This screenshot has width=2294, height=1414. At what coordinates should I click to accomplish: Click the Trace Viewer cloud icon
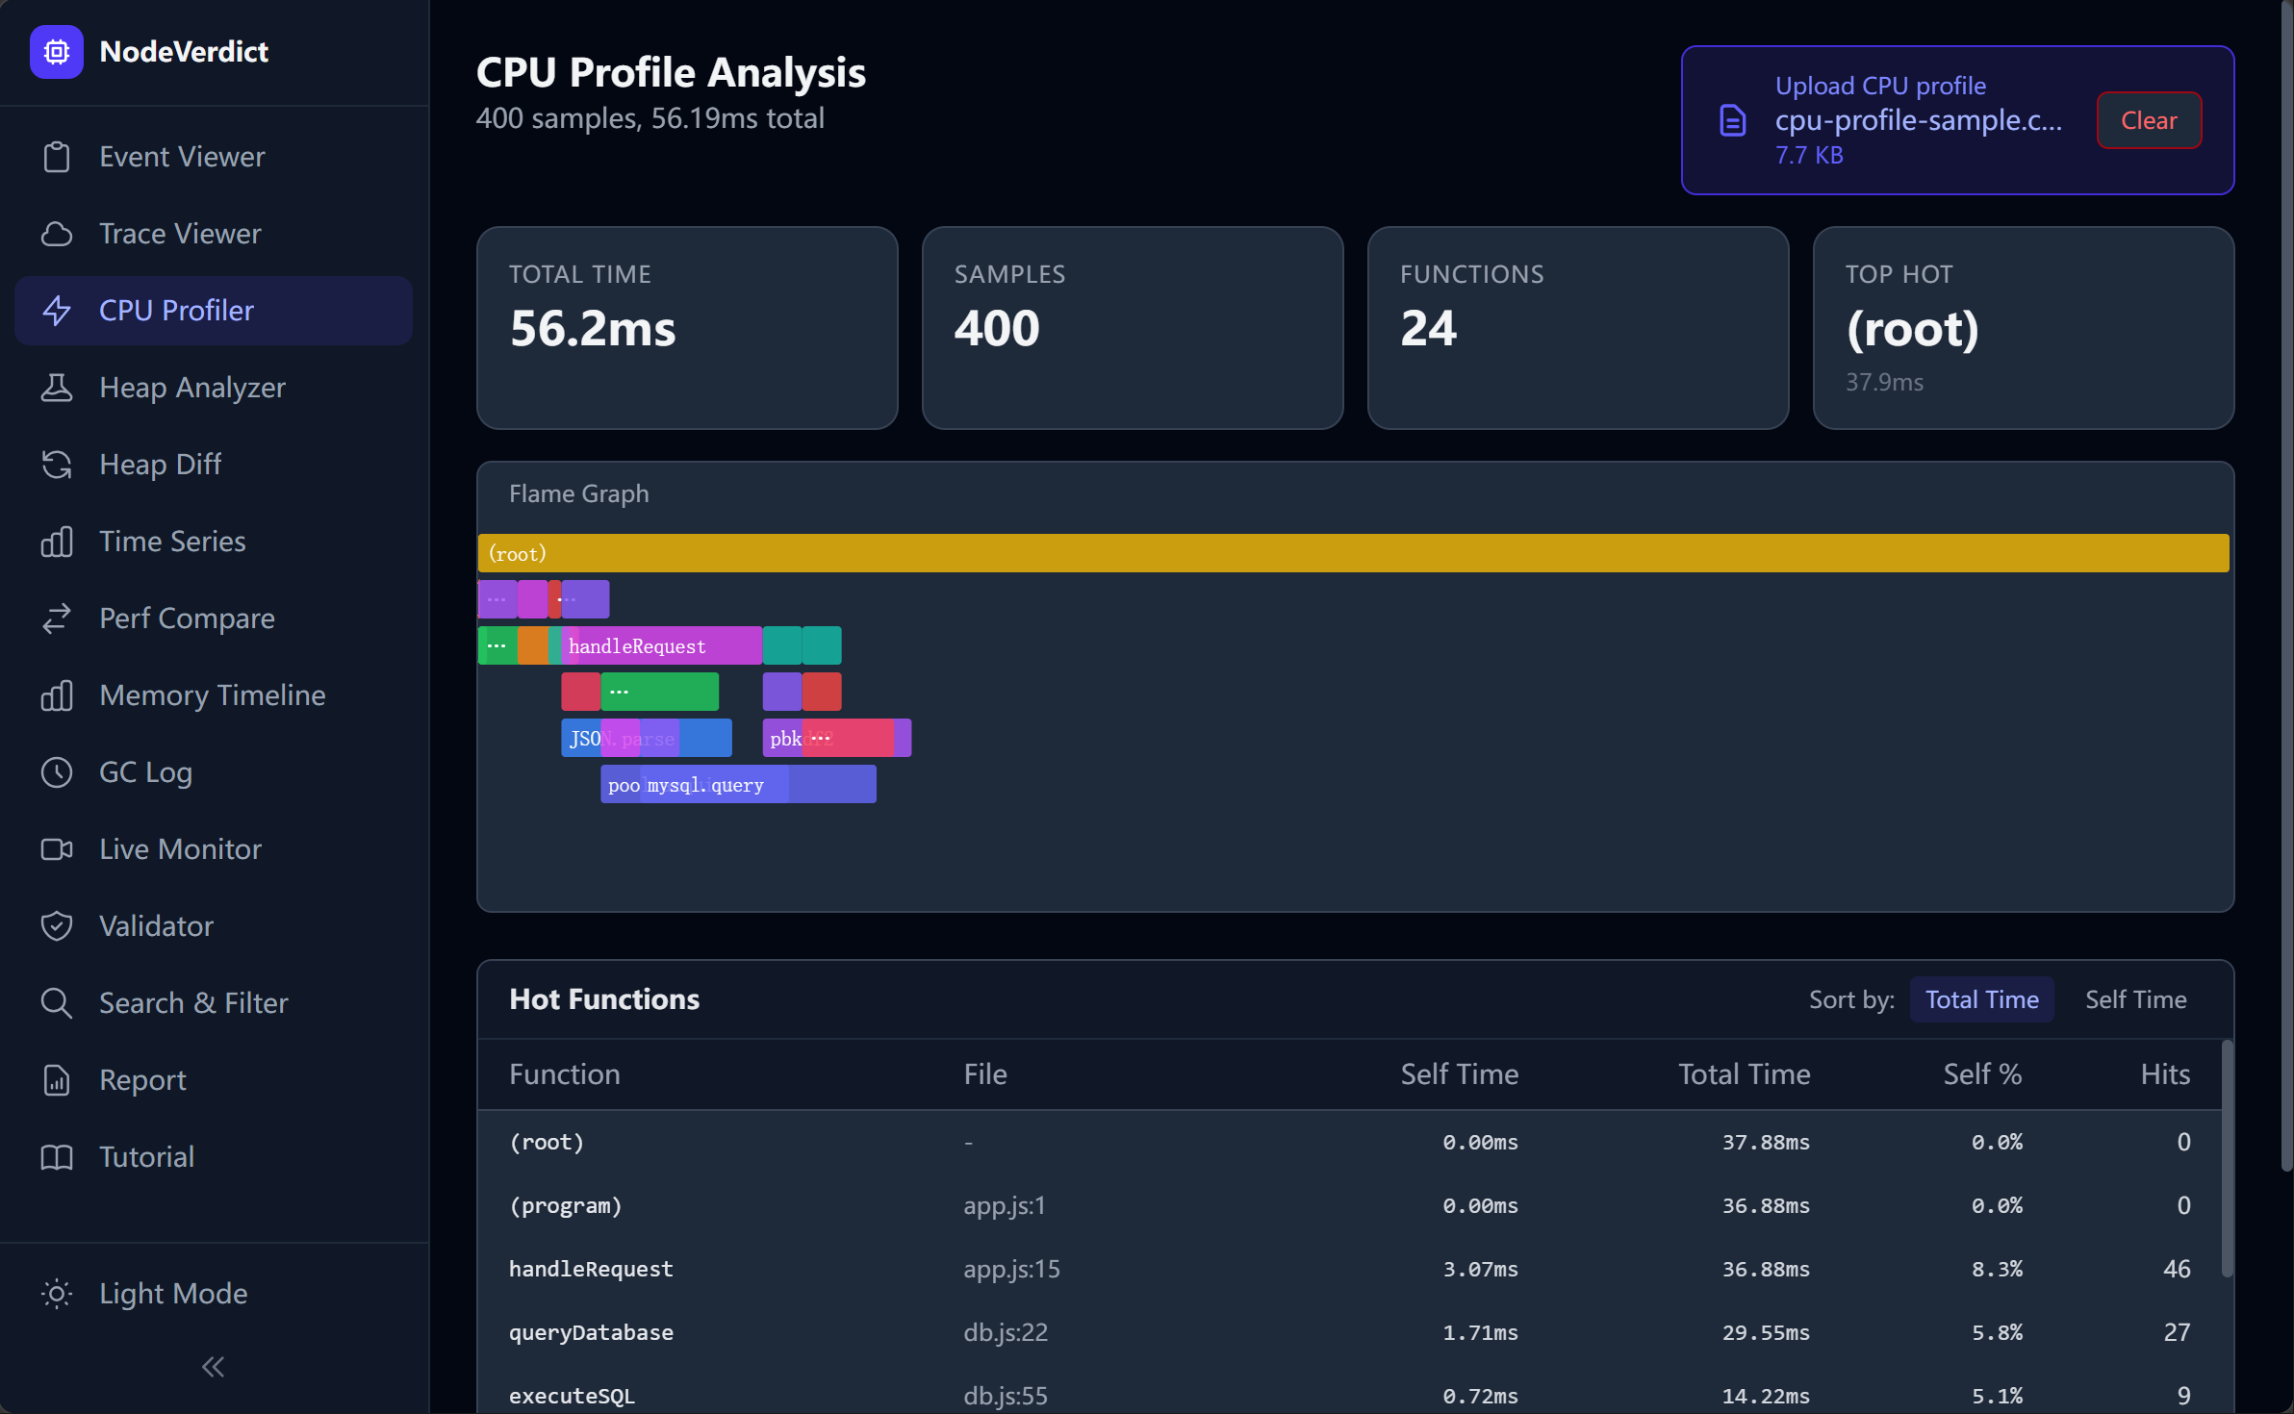point(57,234)
